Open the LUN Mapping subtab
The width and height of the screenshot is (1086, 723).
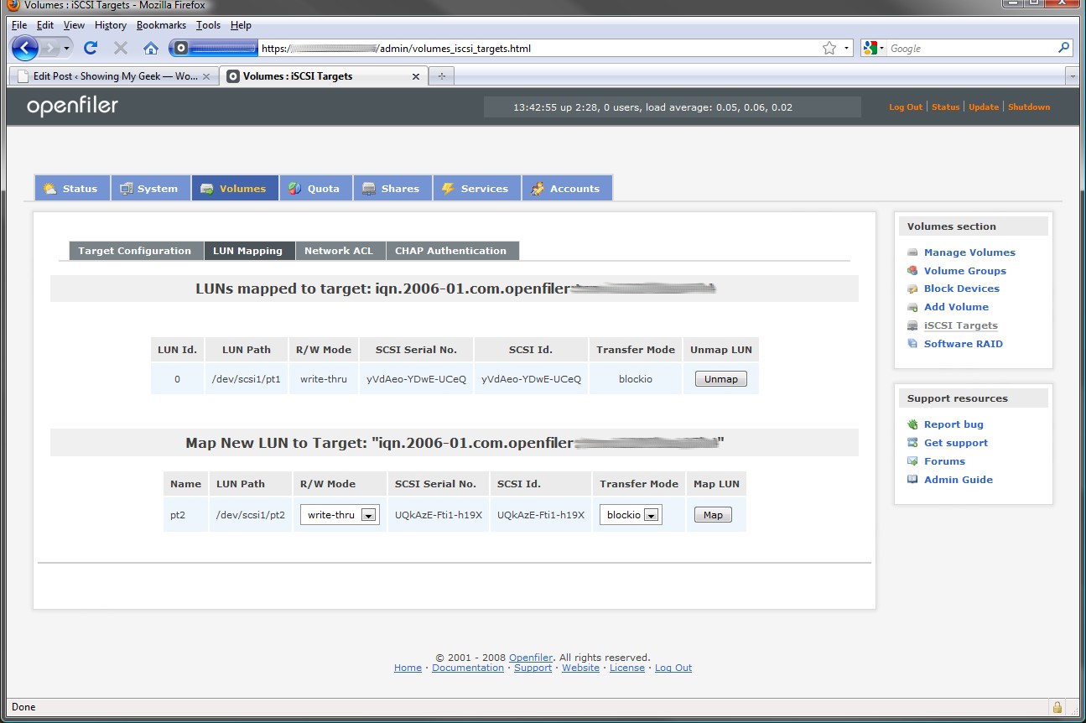pos(249,251)
